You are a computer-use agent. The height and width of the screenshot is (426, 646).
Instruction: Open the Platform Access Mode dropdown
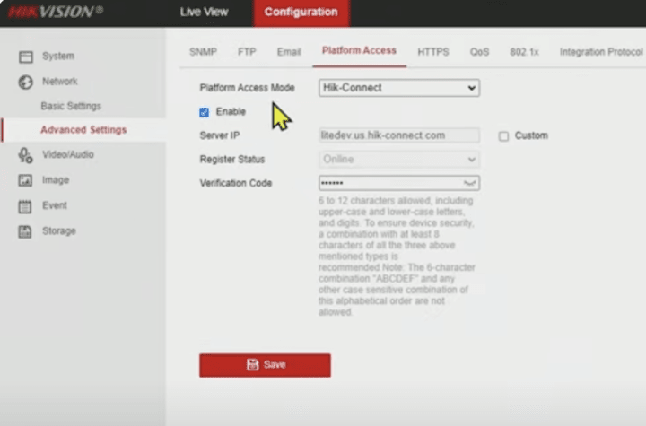point(399,88)
